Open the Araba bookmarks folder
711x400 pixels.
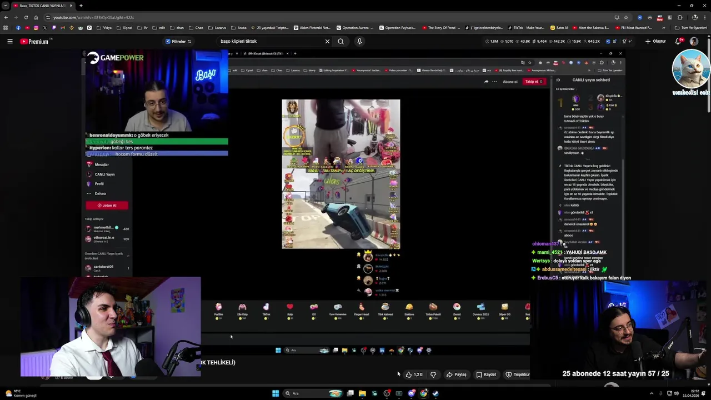coord(238,28)
